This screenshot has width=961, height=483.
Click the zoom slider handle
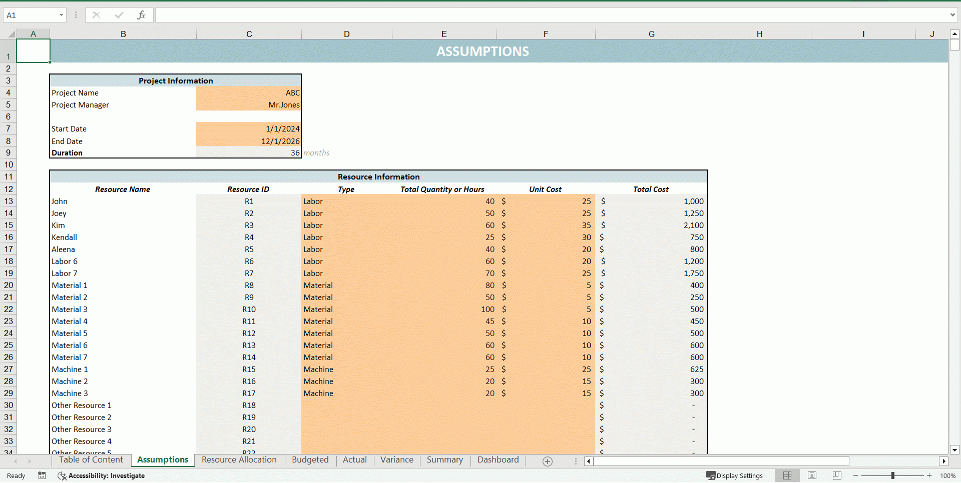(x=892, y=475)
